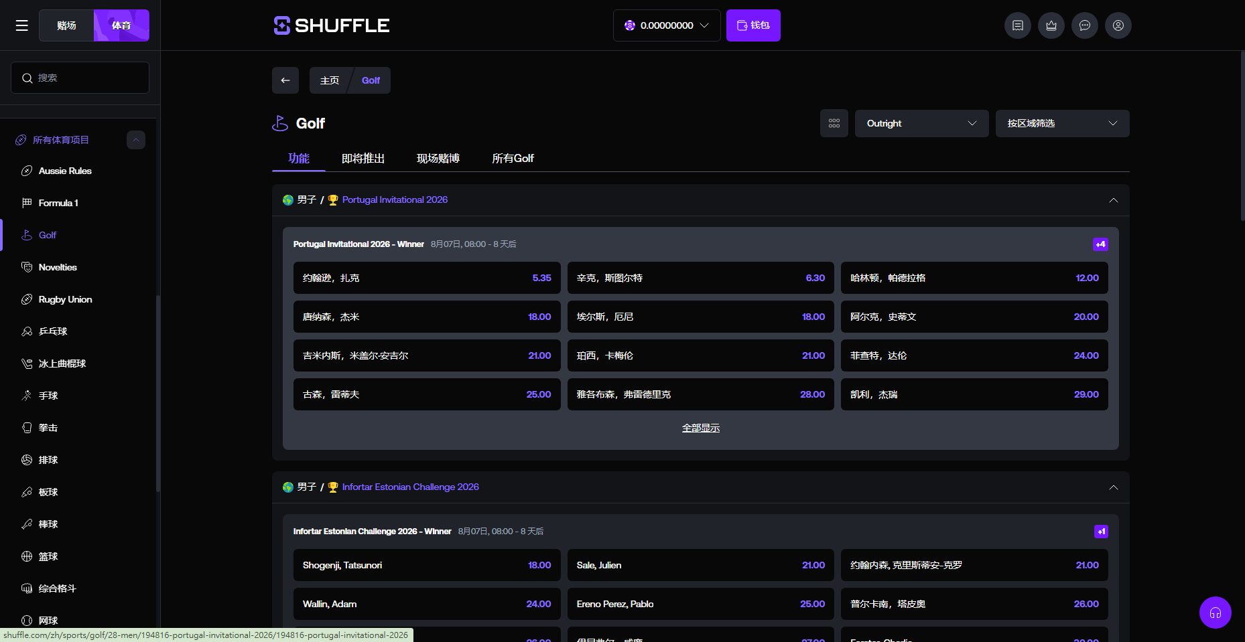
Task: Bet on 阿尔克，史蒂文 at 20.00
Action: pos(974,317)
